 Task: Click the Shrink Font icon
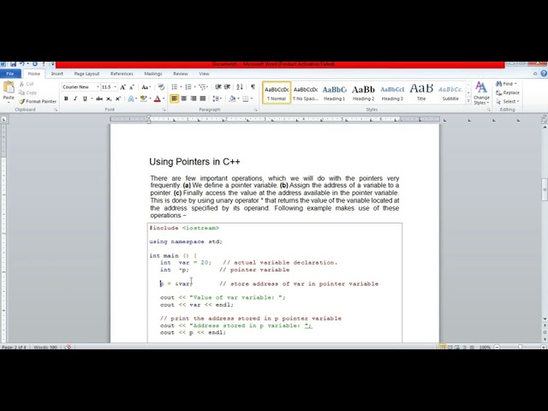pos(132,87)
